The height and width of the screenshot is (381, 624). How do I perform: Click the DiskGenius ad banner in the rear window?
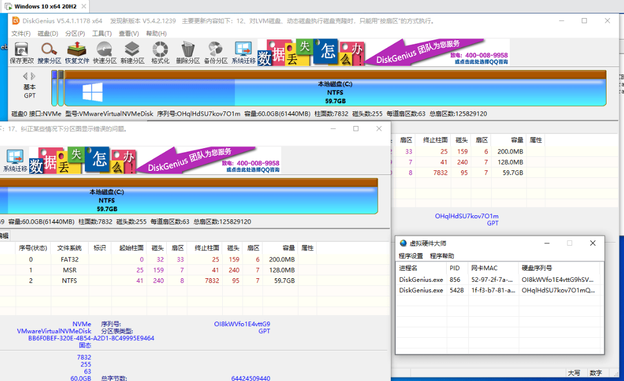383,52
